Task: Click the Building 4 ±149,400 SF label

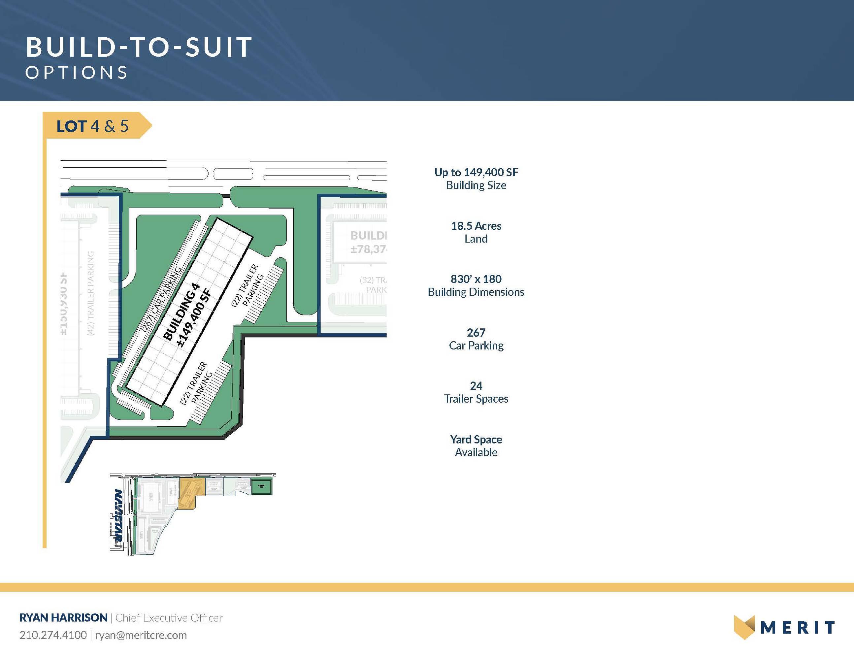Action: point(187,315)
